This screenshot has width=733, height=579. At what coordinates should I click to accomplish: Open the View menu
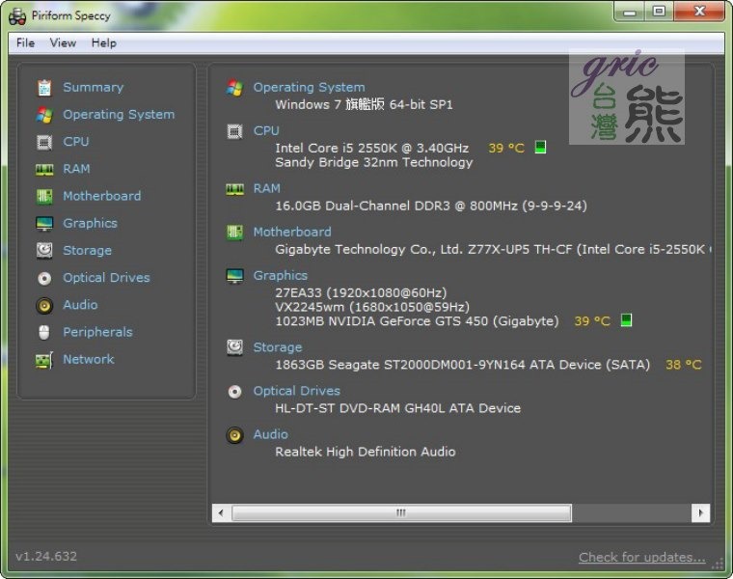click(63, 43)
